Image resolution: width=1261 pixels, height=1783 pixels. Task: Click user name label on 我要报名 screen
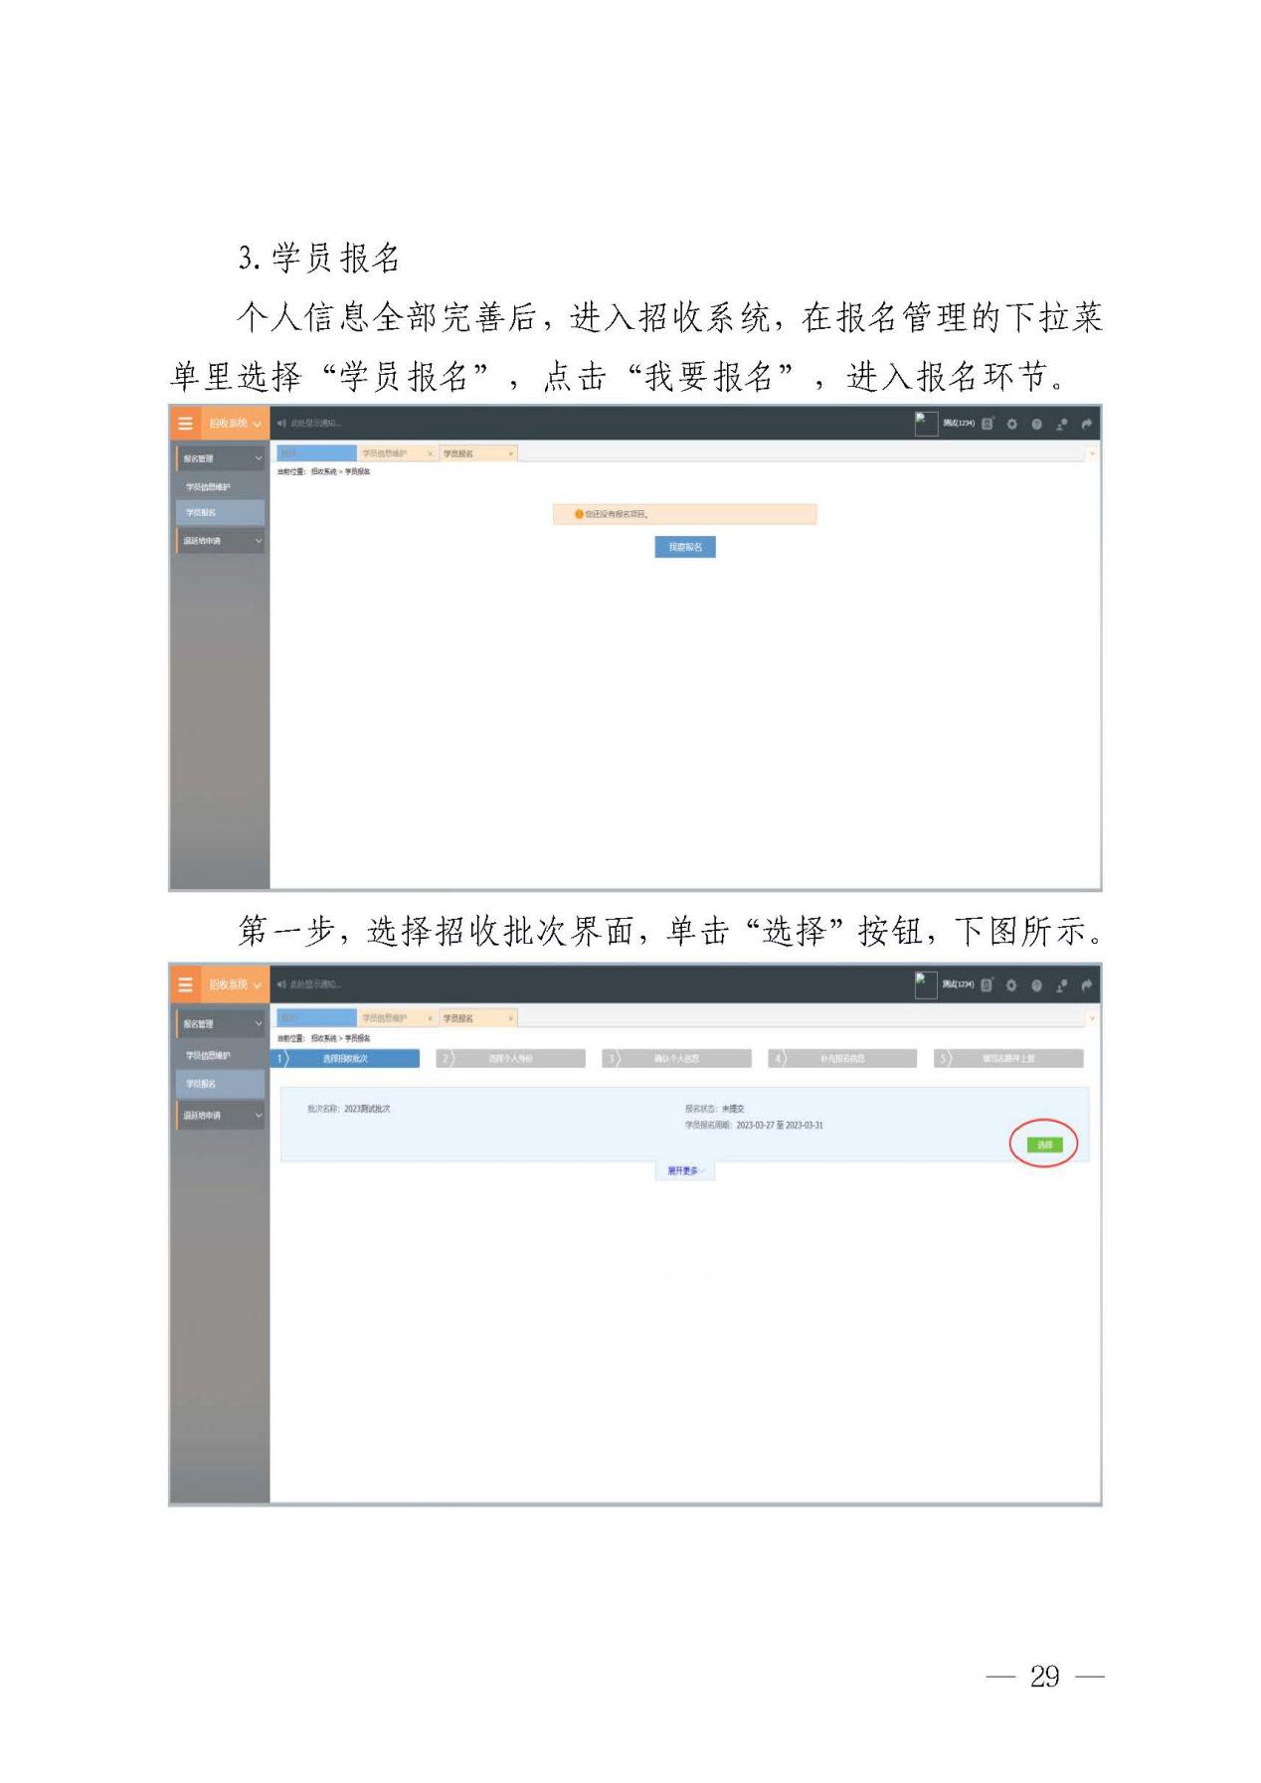959,424
